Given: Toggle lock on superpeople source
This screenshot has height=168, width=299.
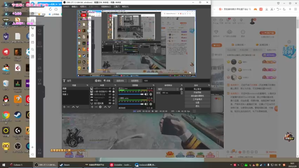Looking at the screenshot, I should point(114,97).
